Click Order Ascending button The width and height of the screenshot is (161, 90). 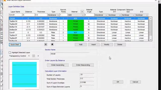click(58, 65)
